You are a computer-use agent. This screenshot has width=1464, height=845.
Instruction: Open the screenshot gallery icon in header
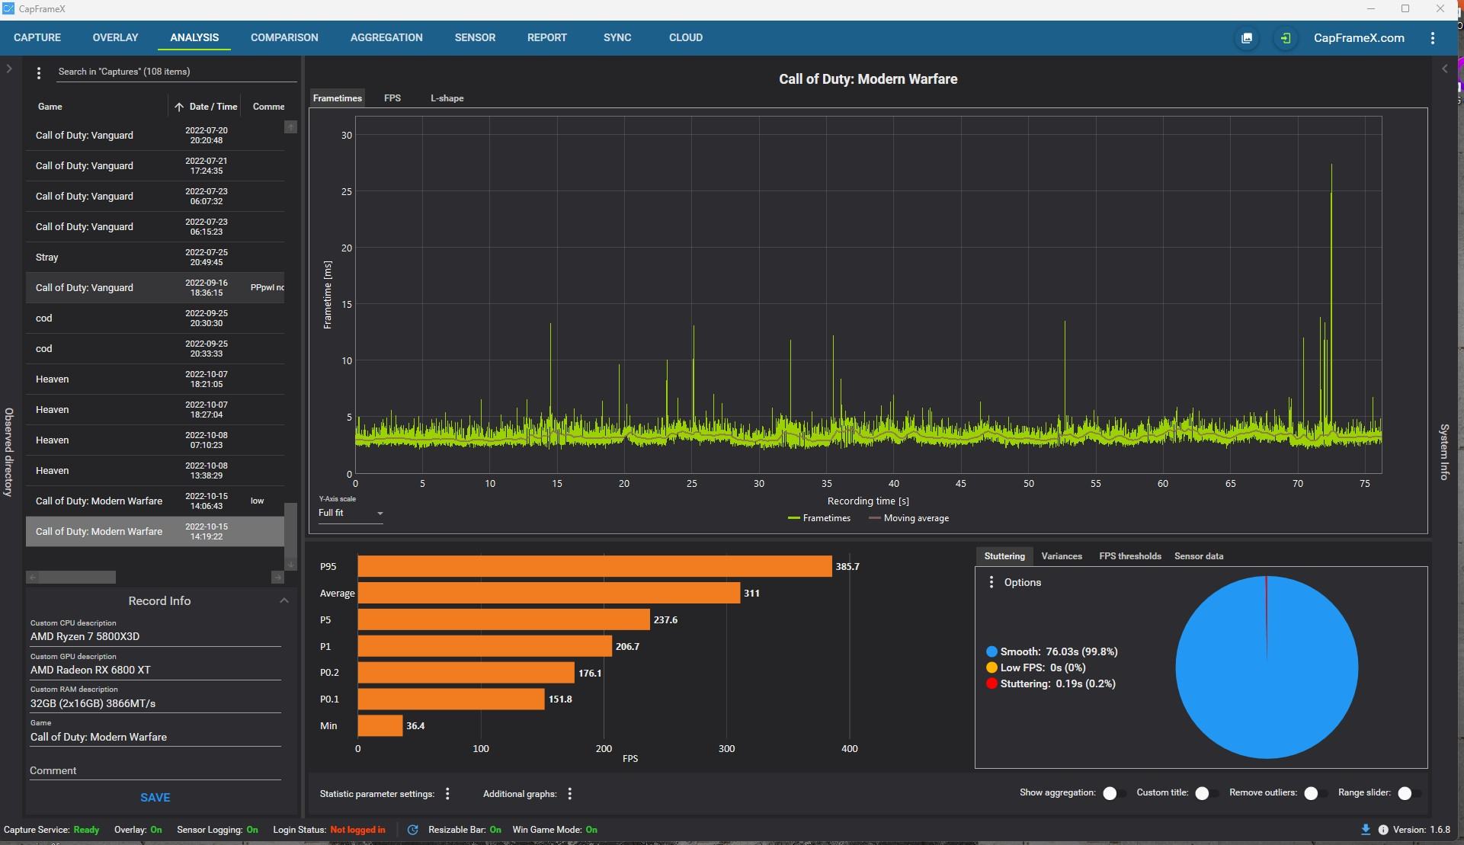pyautogui.click(x=1247, y=38)
